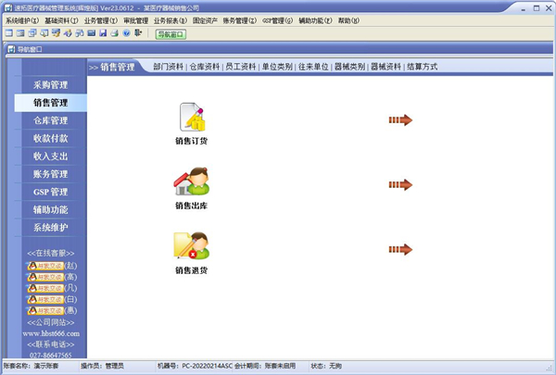
Task: Click the exit door toolbar icon
Action: coord(138,33)
